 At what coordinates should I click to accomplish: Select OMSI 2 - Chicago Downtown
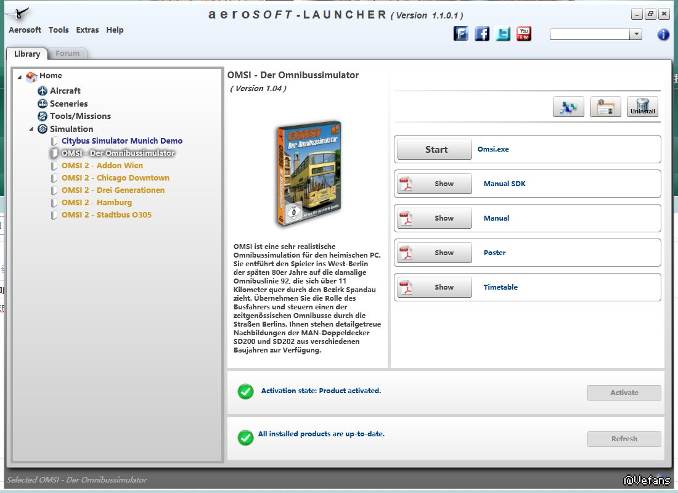115,177
